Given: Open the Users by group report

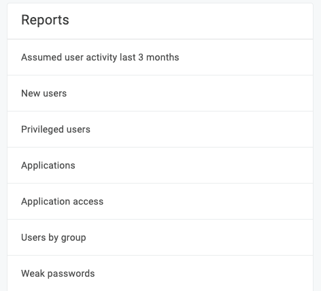Looking at the screenshot, I should click(160, 237).
